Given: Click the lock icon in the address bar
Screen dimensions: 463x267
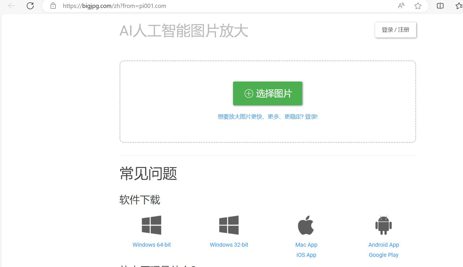Looking at the screenshot, I should coord(53,6).
